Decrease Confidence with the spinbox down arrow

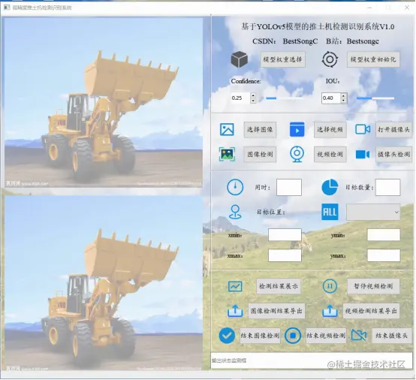tap(253, 101)
